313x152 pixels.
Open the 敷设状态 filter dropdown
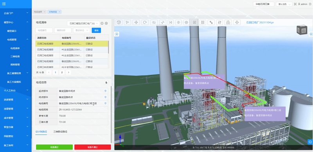81,30
